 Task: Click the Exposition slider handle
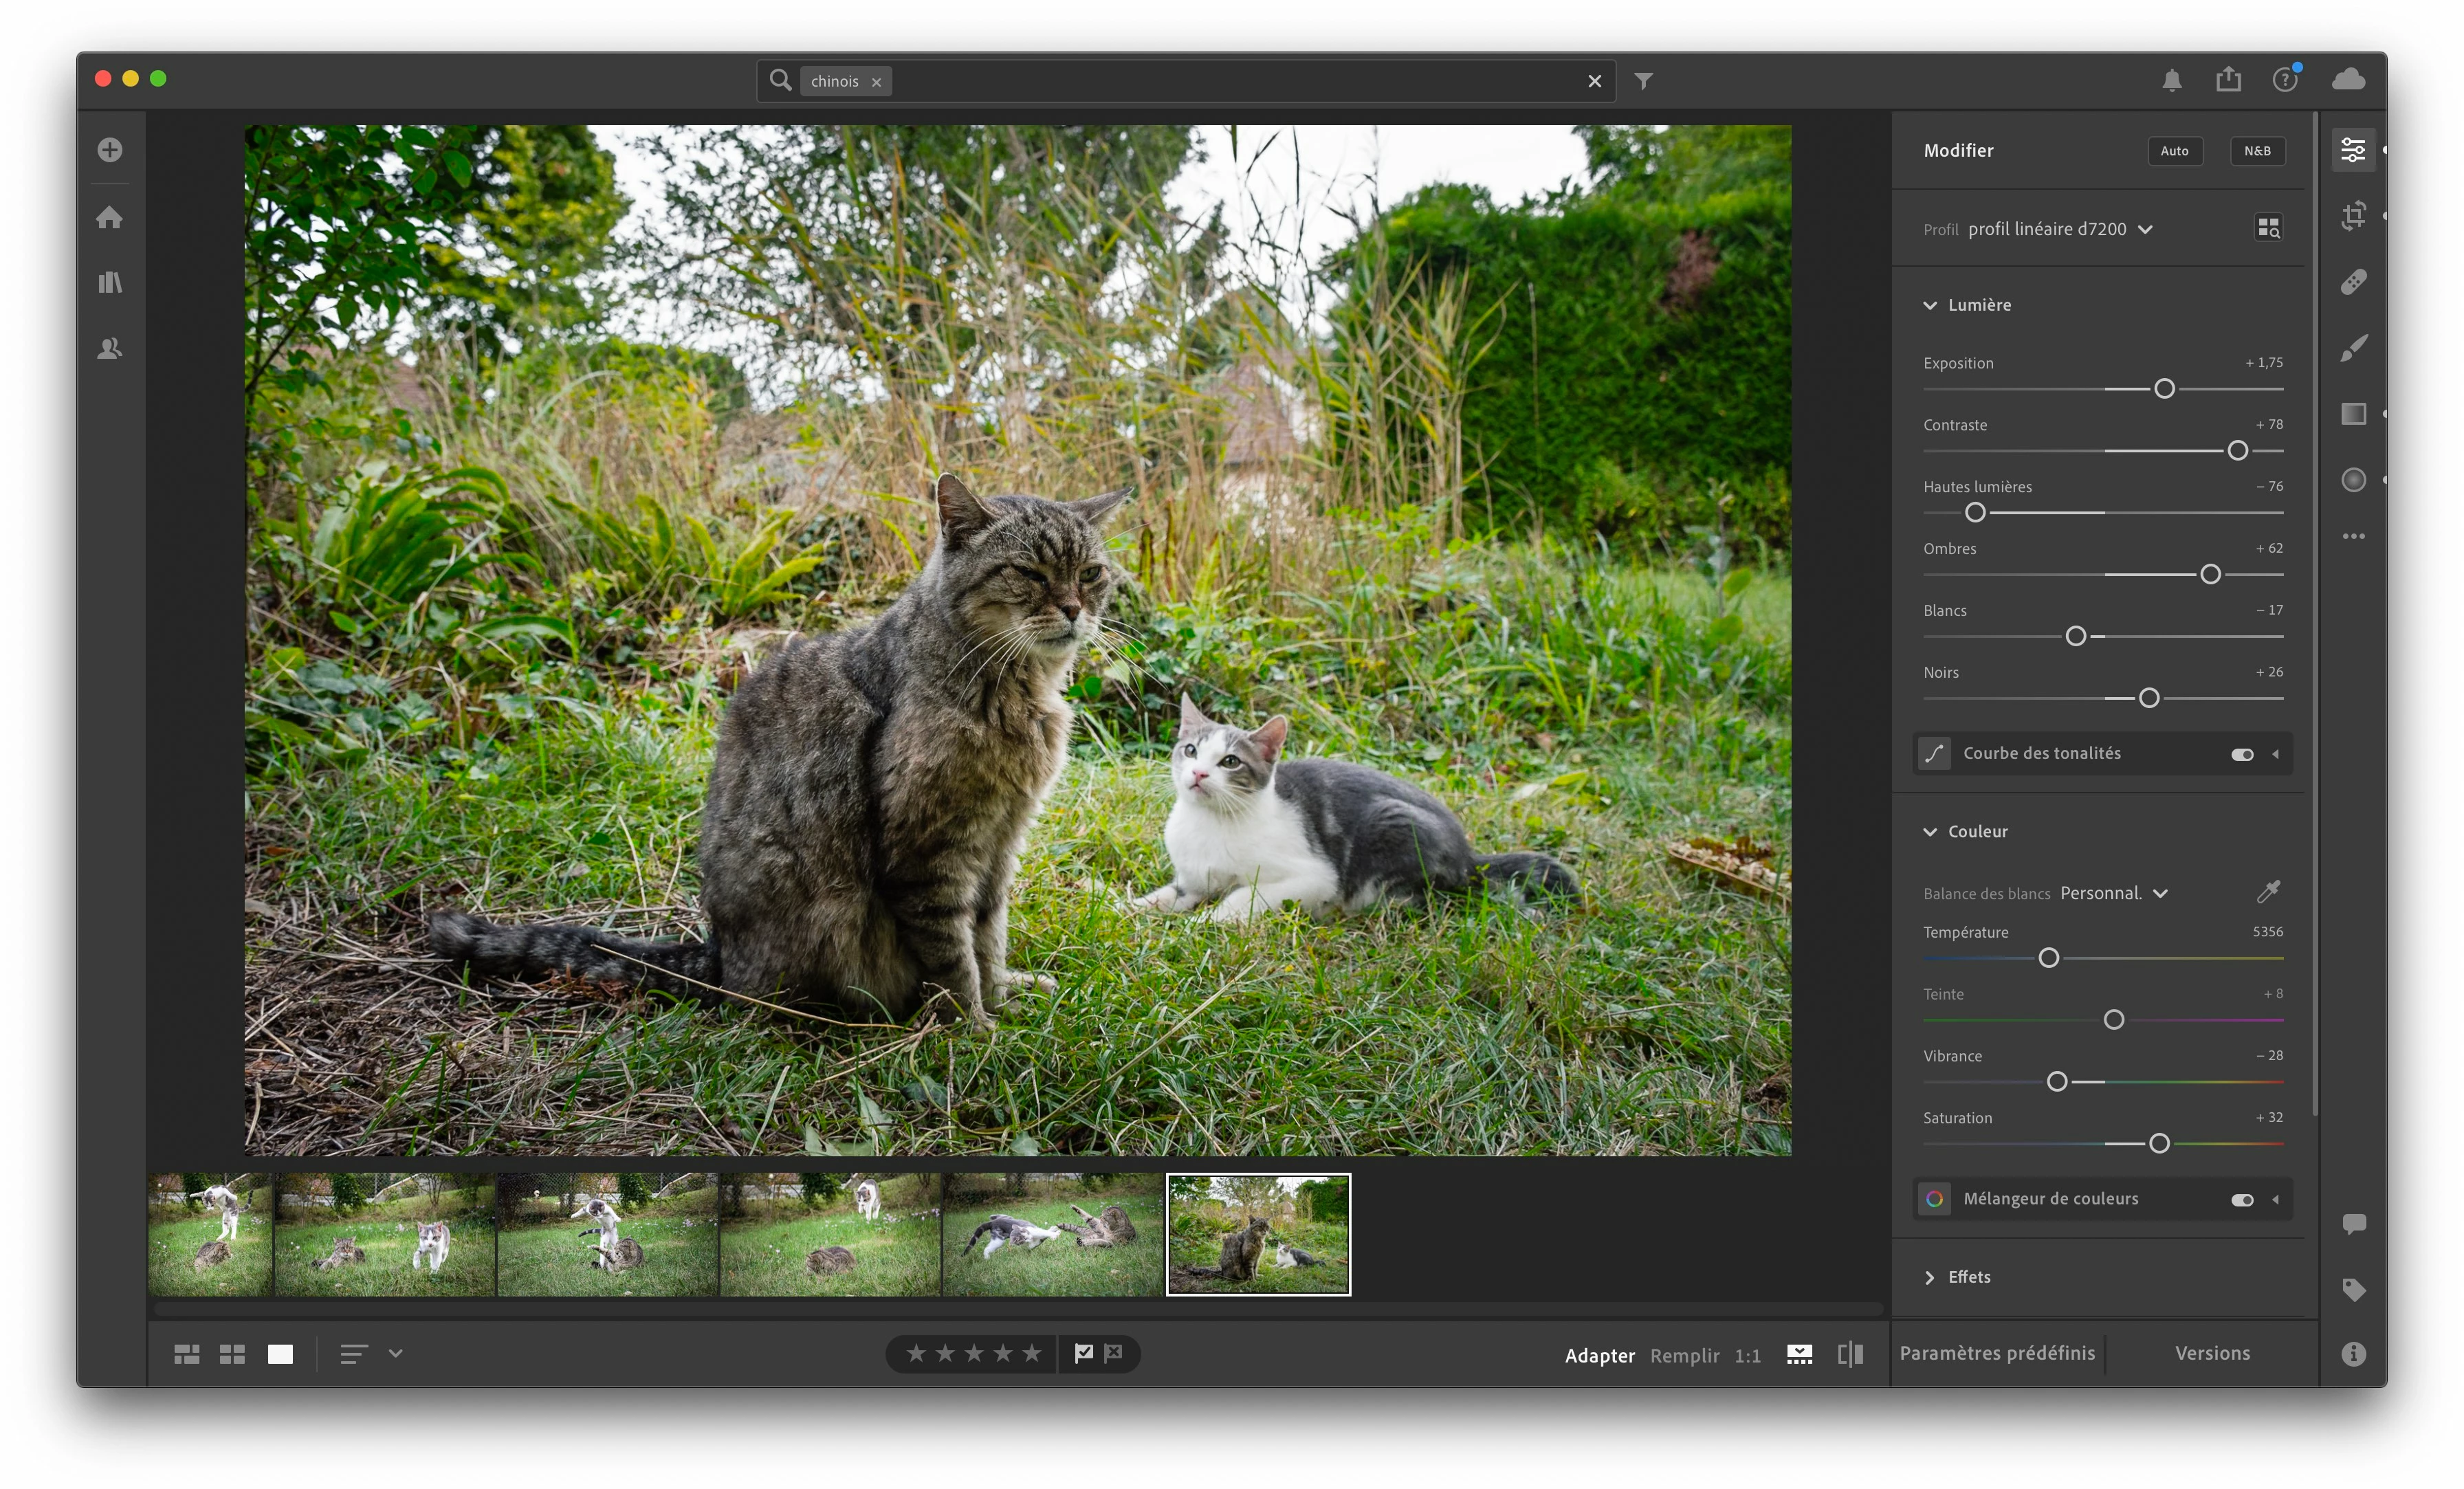coord(2164,389)
